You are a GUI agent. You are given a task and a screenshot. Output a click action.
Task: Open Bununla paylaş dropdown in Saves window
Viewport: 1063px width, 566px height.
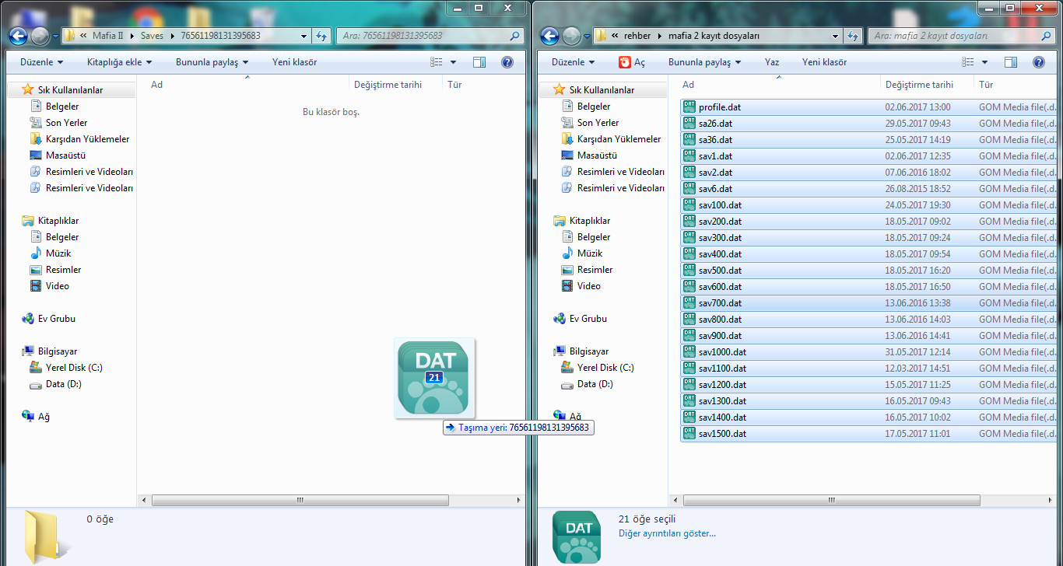[212, 62]
